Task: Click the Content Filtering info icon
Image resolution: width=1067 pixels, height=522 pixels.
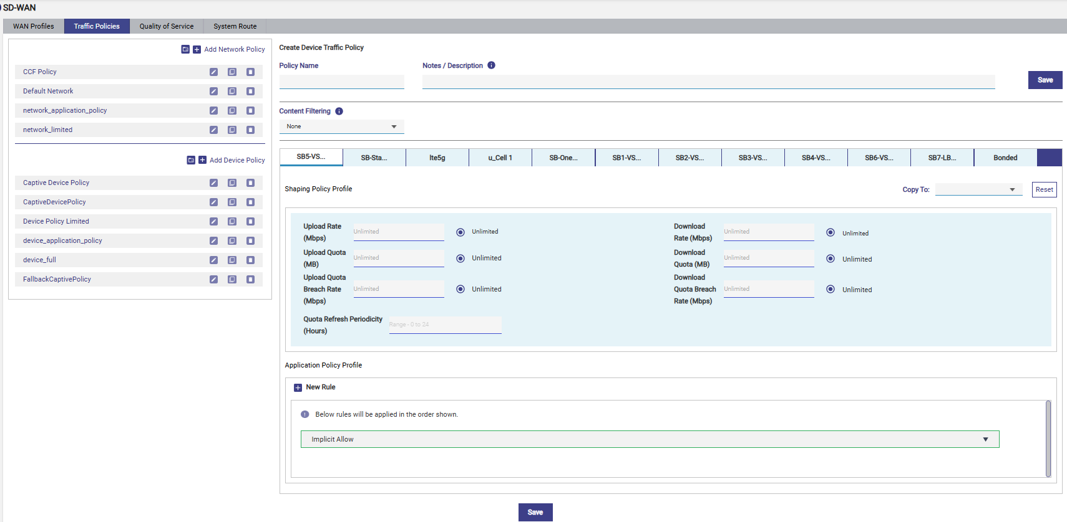Action: click(339, 112)
